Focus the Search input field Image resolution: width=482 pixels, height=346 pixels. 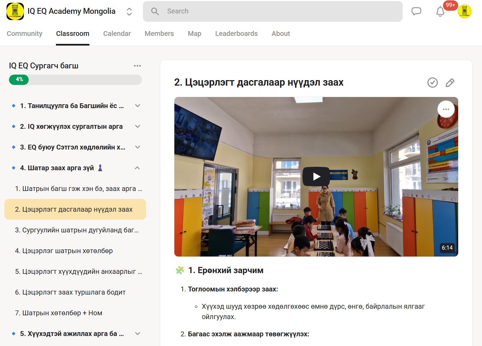(x=273, y=11)
